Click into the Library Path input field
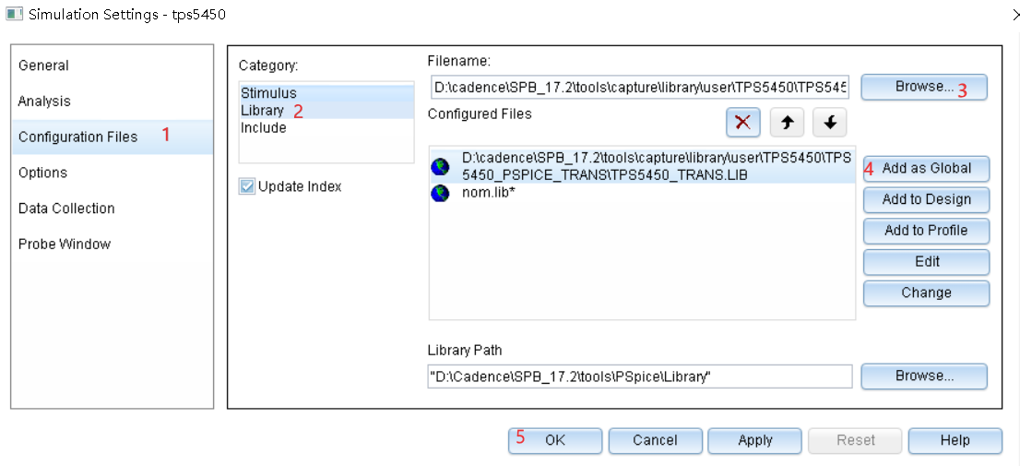The image size is (1020, 466). [x=639, y=376]
